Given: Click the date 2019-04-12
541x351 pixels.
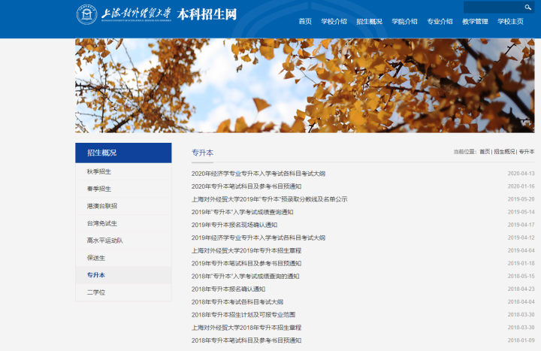Looking at the screenshot, I should (x=521, y=238).
